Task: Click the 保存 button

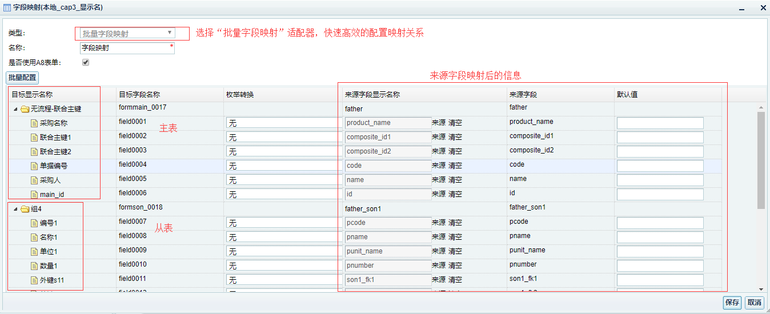Action: point(732,303)
